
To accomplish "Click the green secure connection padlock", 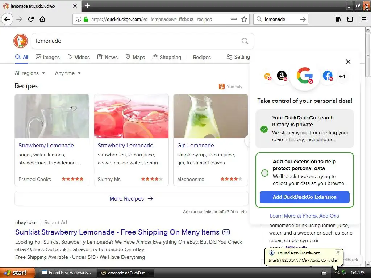I will (86, 19).
